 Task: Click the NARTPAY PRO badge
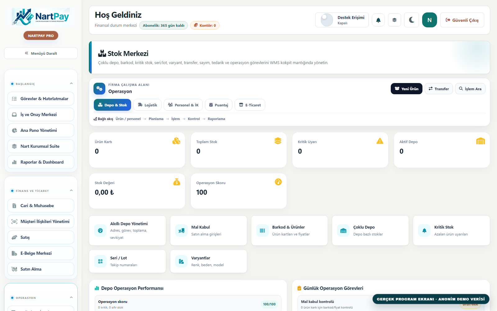pyautogui.click(x=41, y=36)
